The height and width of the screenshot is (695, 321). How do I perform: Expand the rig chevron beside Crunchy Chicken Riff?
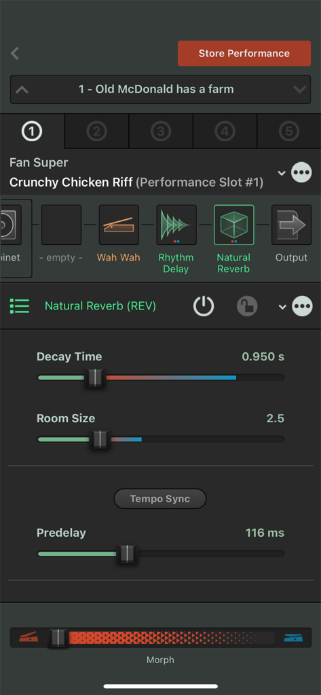pyautogui.click(x=282, y=173)
